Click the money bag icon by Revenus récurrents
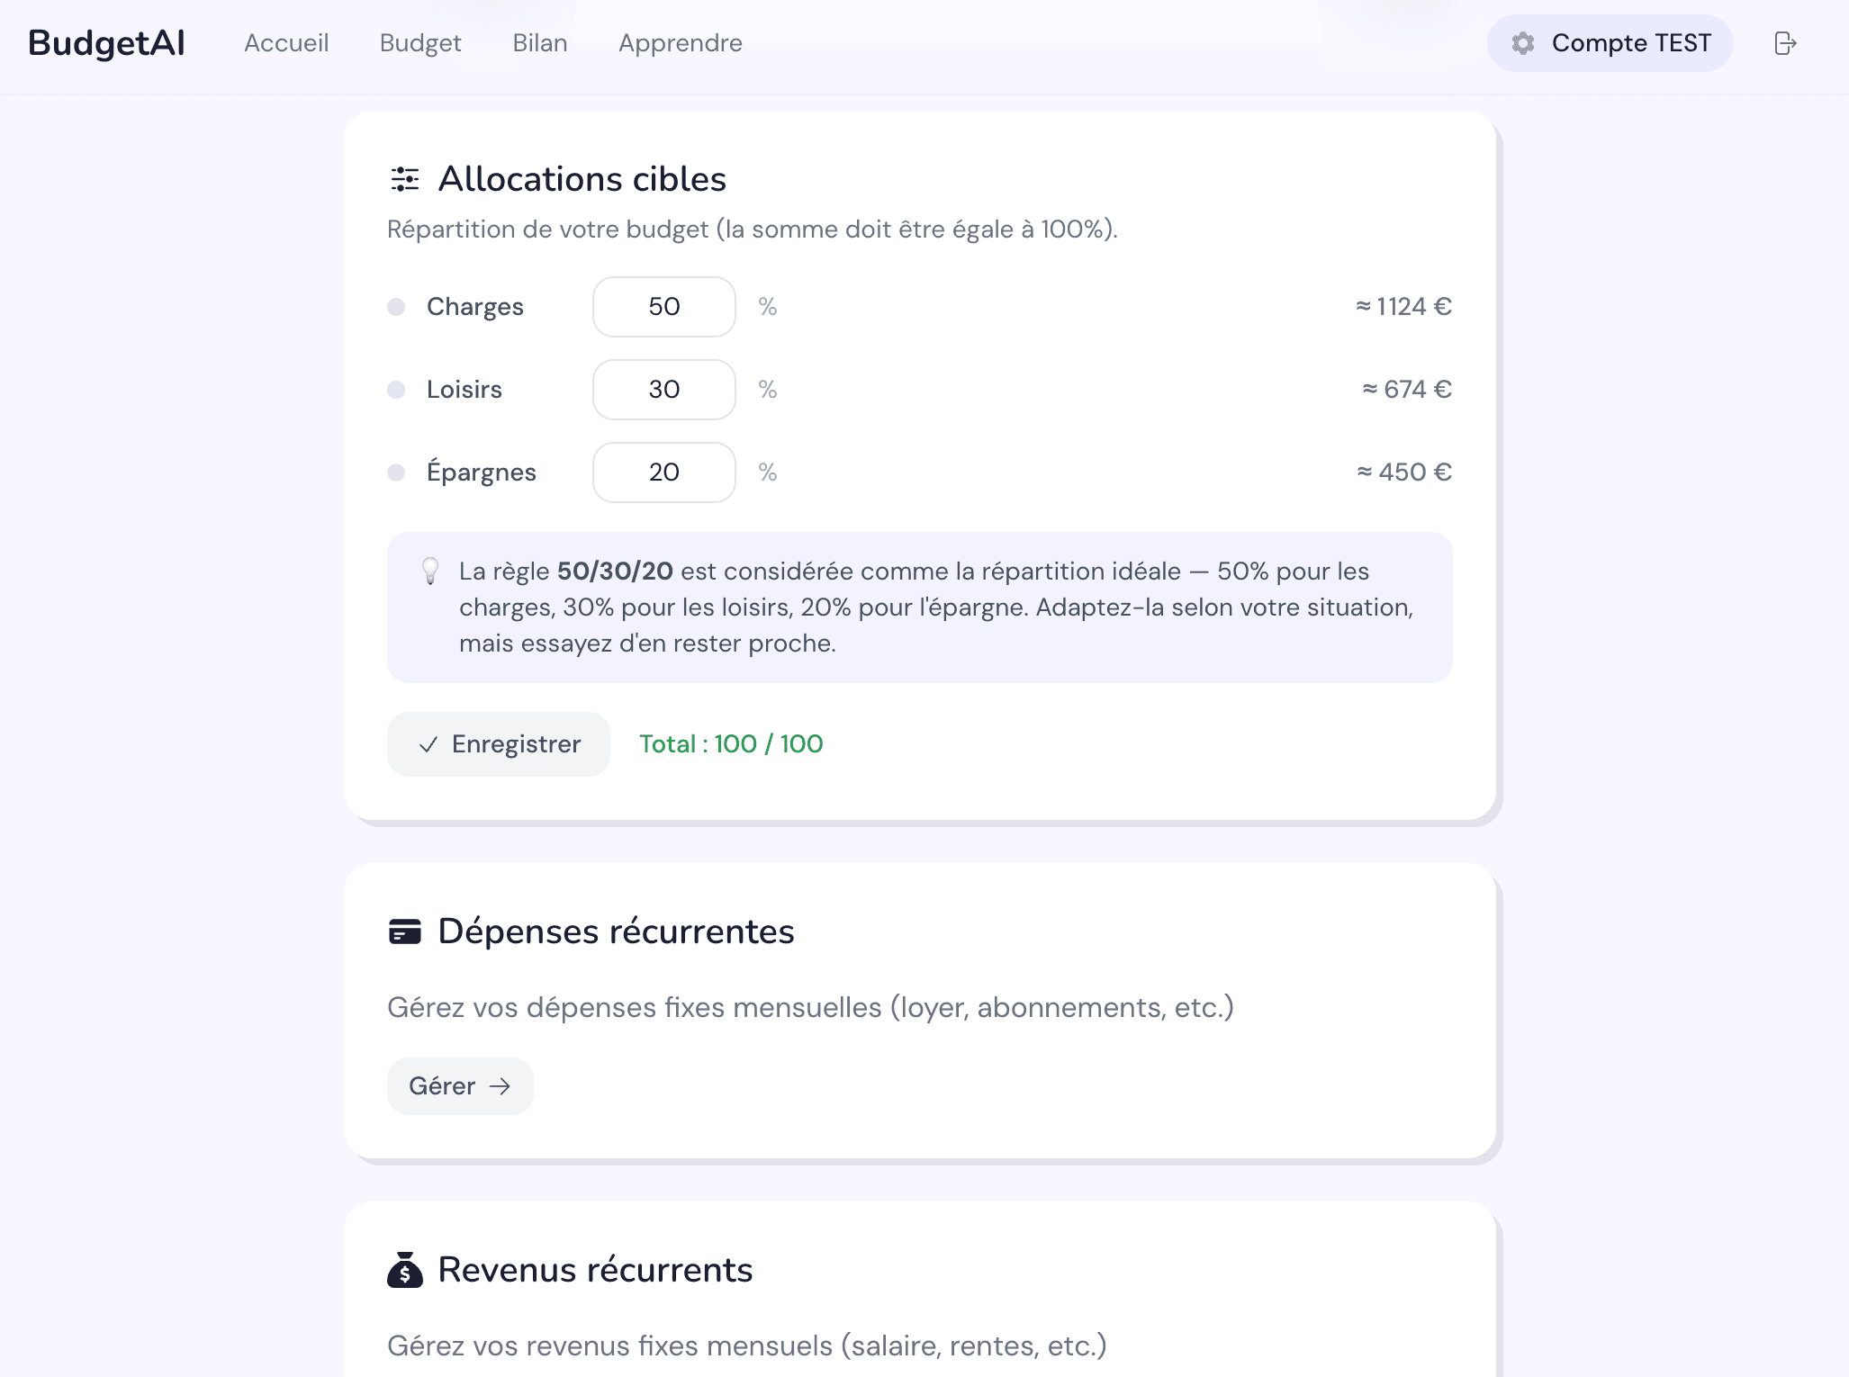 point(405,1270)
